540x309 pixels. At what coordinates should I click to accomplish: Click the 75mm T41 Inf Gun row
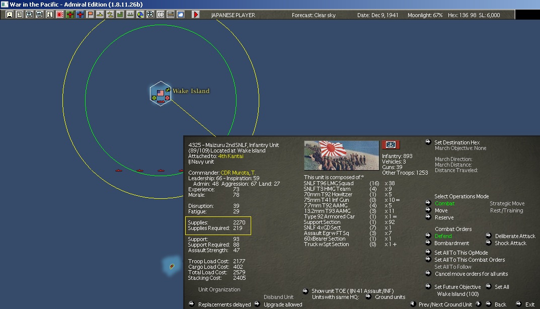click(352, 200)
